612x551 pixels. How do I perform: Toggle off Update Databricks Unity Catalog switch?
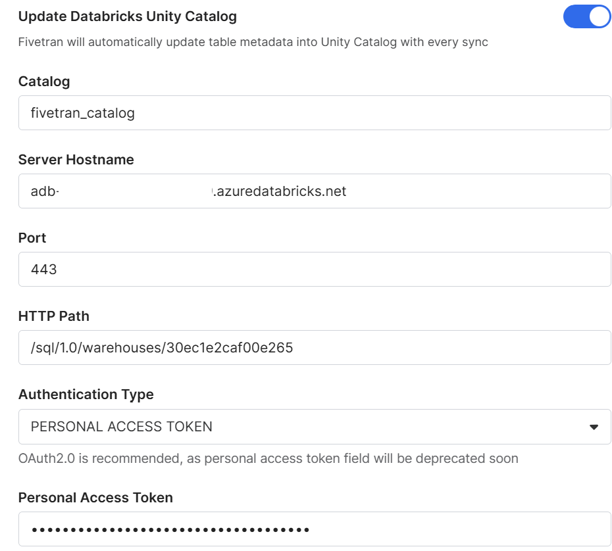tap(586, 17)
